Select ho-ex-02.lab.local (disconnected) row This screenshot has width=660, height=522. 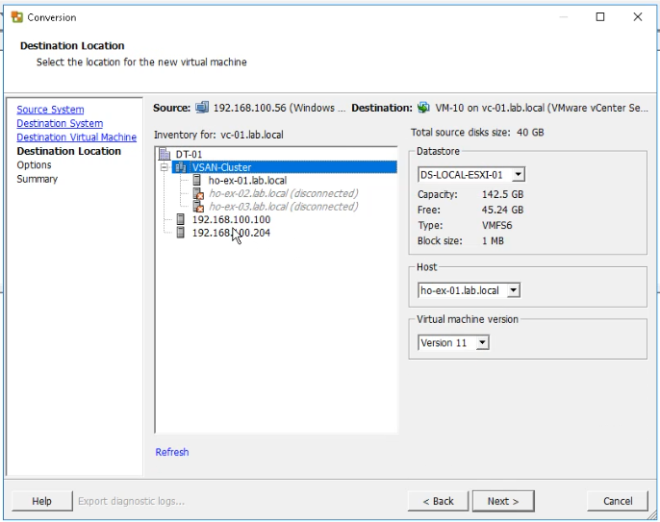284,193
